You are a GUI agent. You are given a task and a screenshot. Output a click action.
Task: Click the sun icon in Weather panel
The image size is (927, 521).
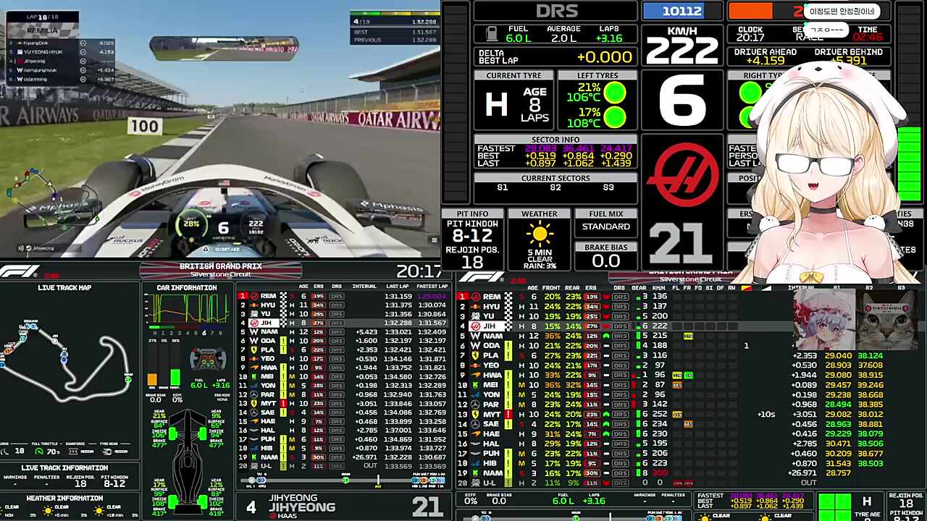pos(540,234)
